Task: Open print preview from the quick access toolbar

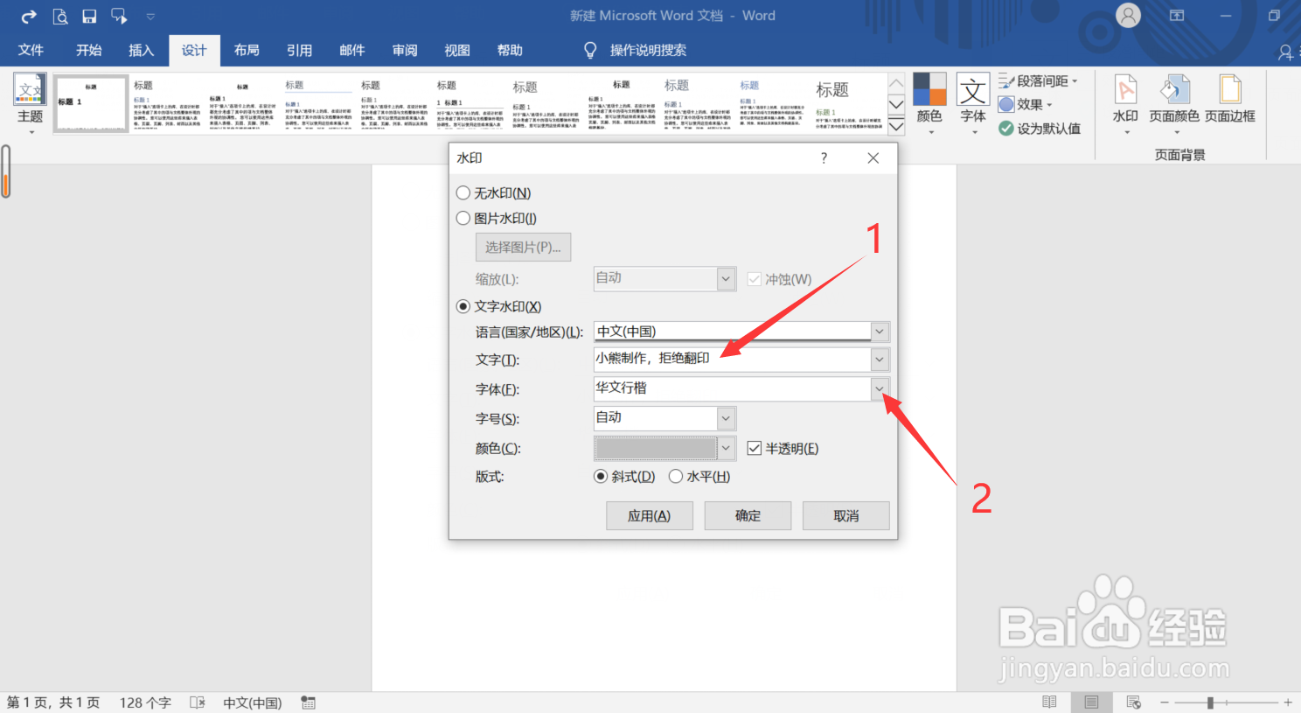Action: pyautogui.click(x=60, y=16)
